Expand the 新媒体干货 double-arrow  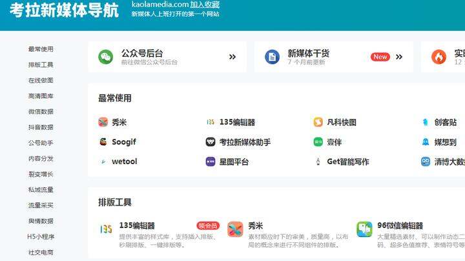point(399,57)
